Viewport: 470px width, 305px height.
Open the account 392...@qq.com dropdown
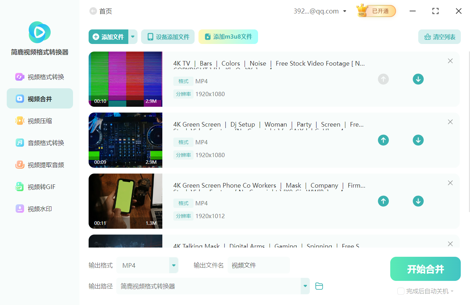coord(345,11)
